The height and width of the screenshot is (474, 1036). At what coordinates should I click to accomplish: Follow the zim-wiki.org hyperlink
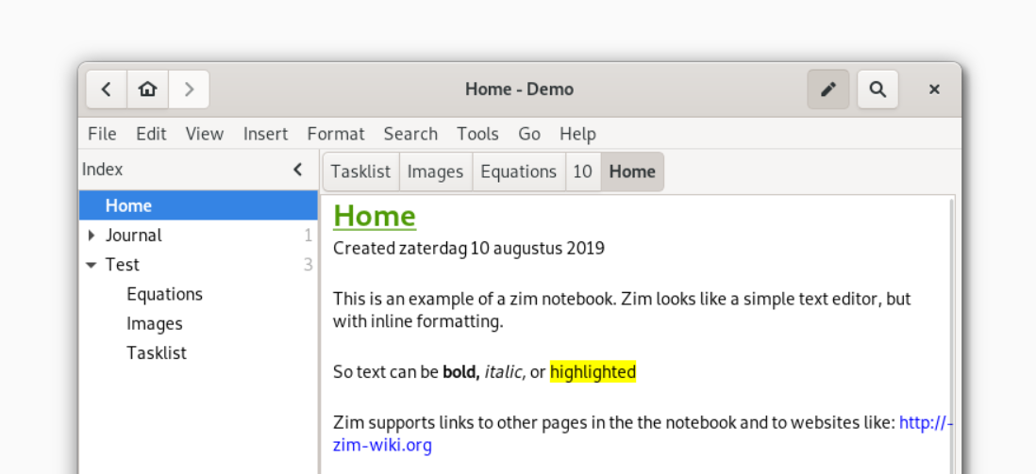382,445
